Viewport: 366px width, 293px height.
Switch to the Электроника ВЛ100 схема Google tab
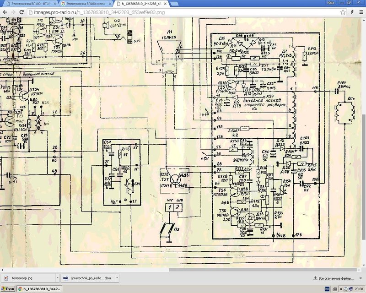tap(86, 4)
